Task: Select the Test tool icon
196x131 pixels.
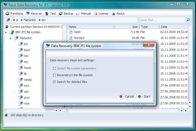Action: (x=47, y=14)
